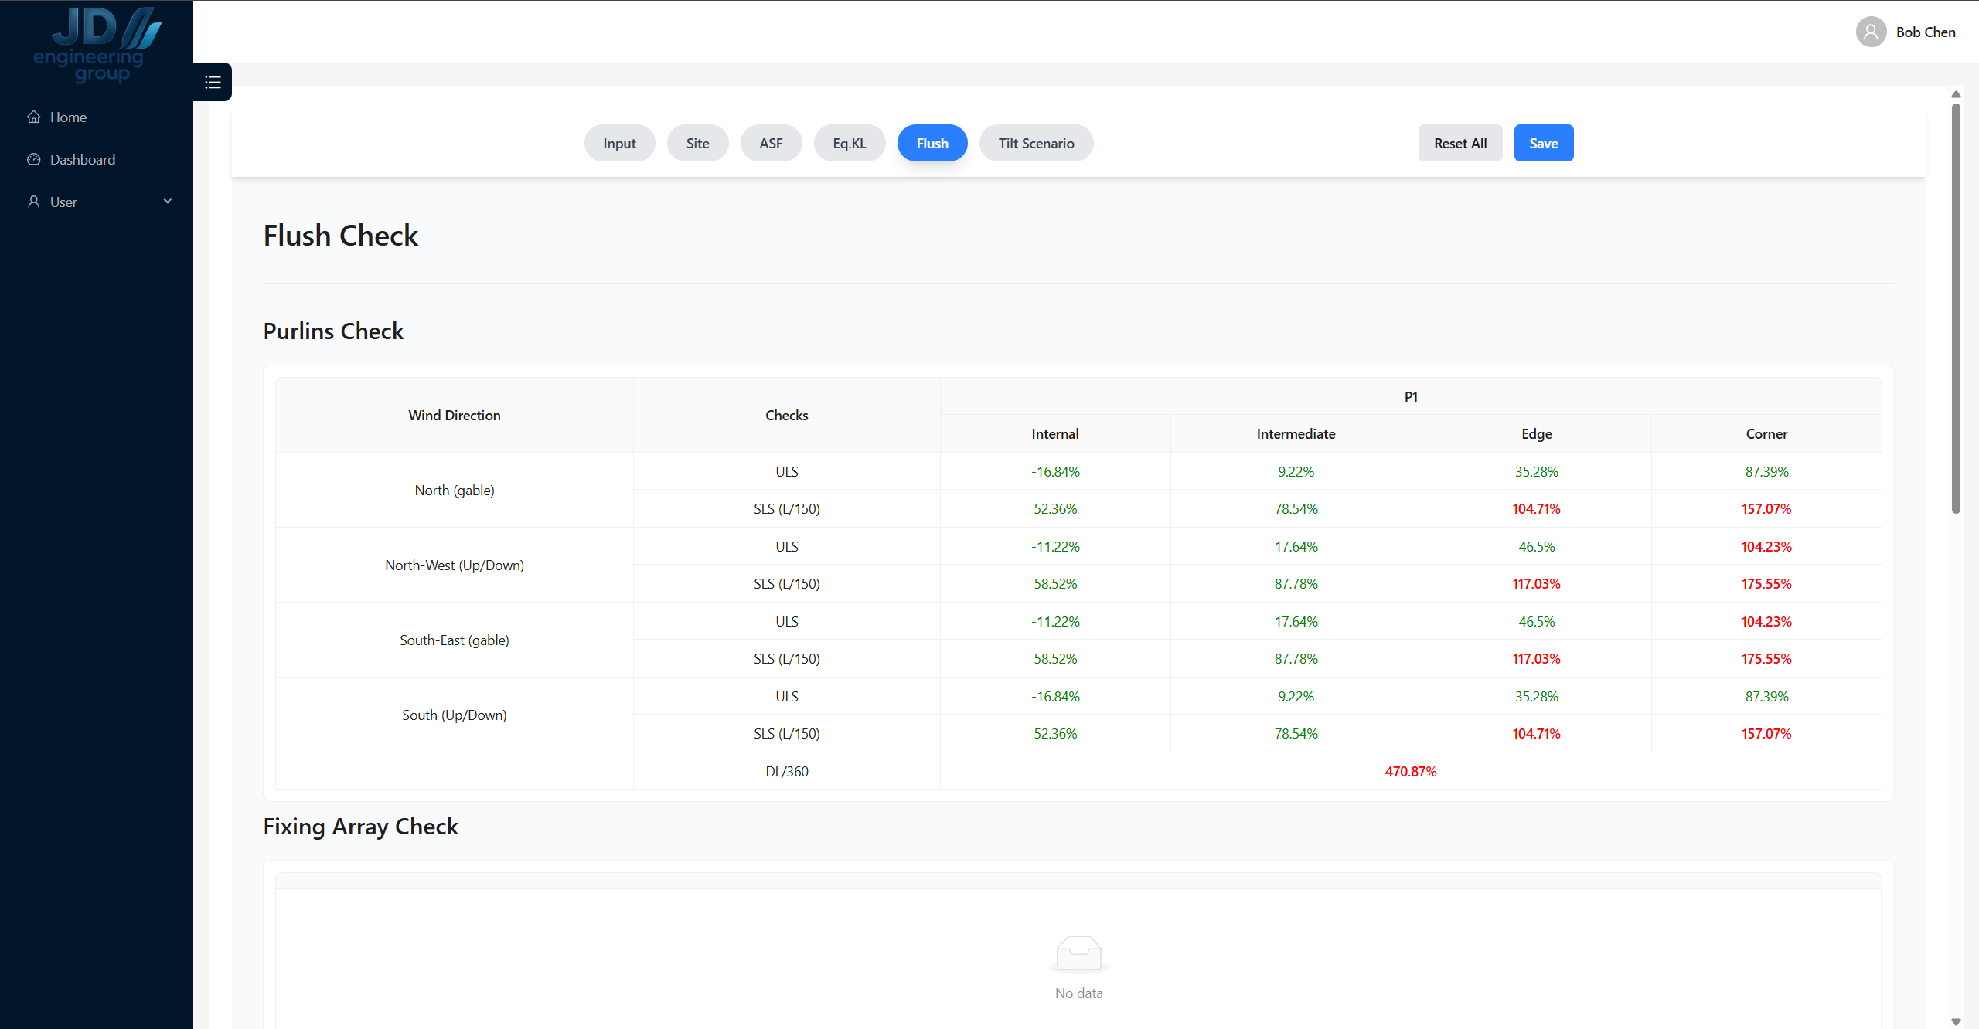This screenshot has height=1029, width=1979.
Task: Select the Flush tab
Action: pyautogui.click(x=932, y=143)
